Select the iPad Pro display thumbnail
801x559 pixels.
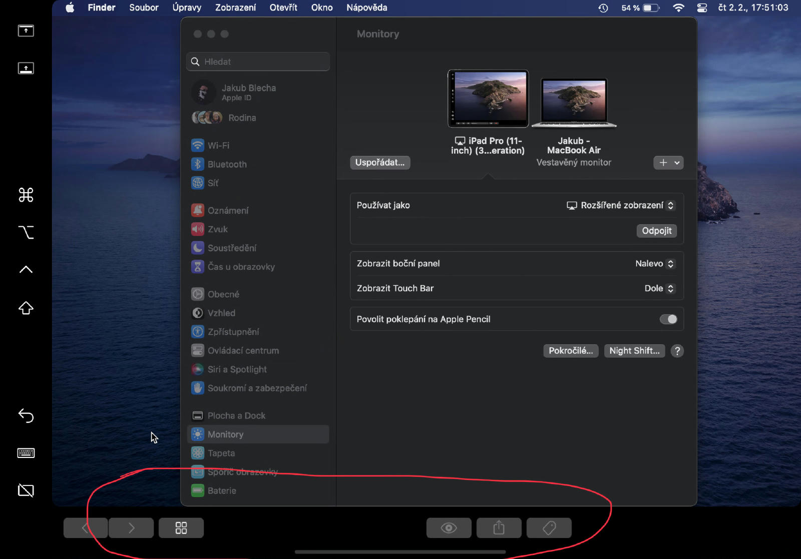(488, 99)
